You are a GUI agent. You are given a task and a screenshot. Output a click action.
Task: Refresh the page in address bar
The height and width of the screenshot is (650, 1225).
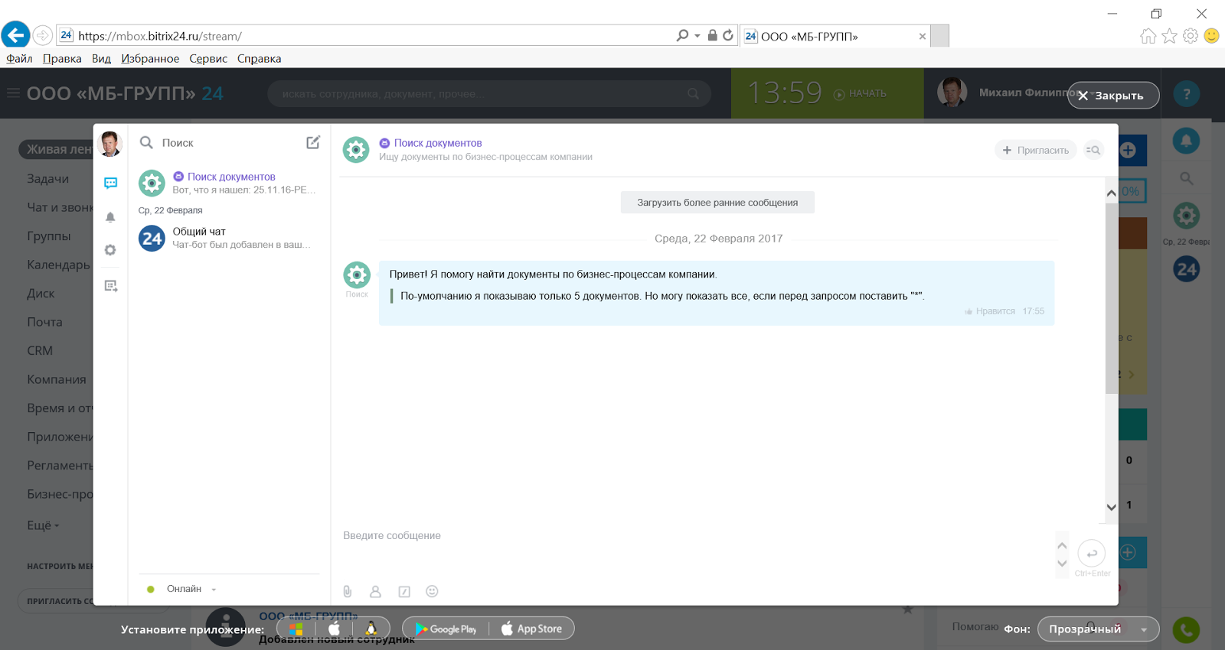point(728,35)
